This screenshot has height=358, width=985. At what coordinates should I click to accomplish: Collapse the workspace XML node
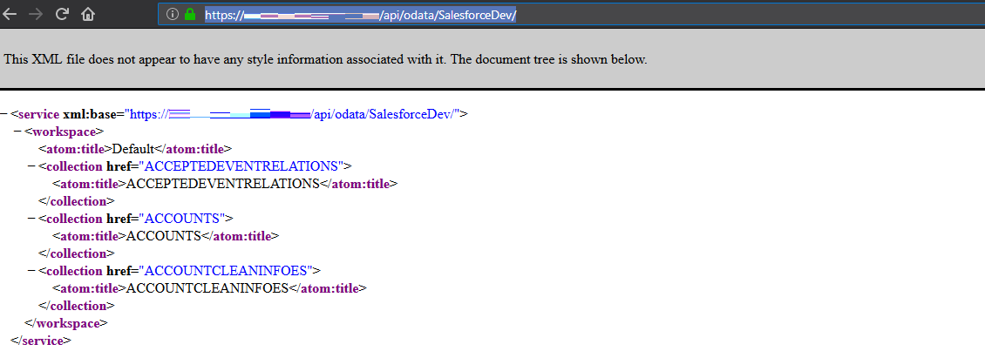coord(17,132)
